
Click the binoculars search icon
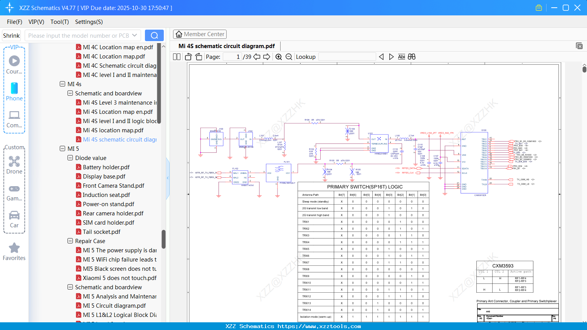(x=411, y=56)
